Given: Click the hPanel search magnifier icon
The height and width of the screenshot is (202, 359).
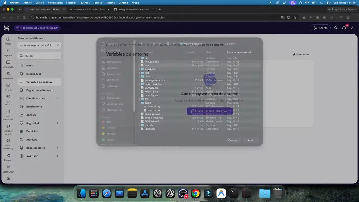Looking at the screenshot, I should [x=336, y=28].
